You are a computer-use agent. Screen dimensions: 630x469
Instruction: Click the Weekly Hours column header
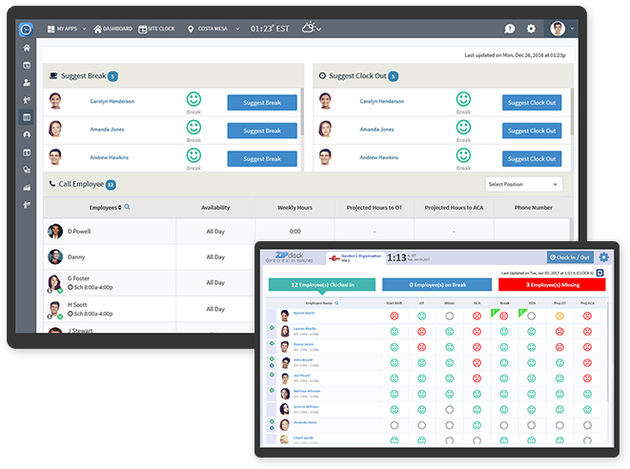click(x=295, y=208)
